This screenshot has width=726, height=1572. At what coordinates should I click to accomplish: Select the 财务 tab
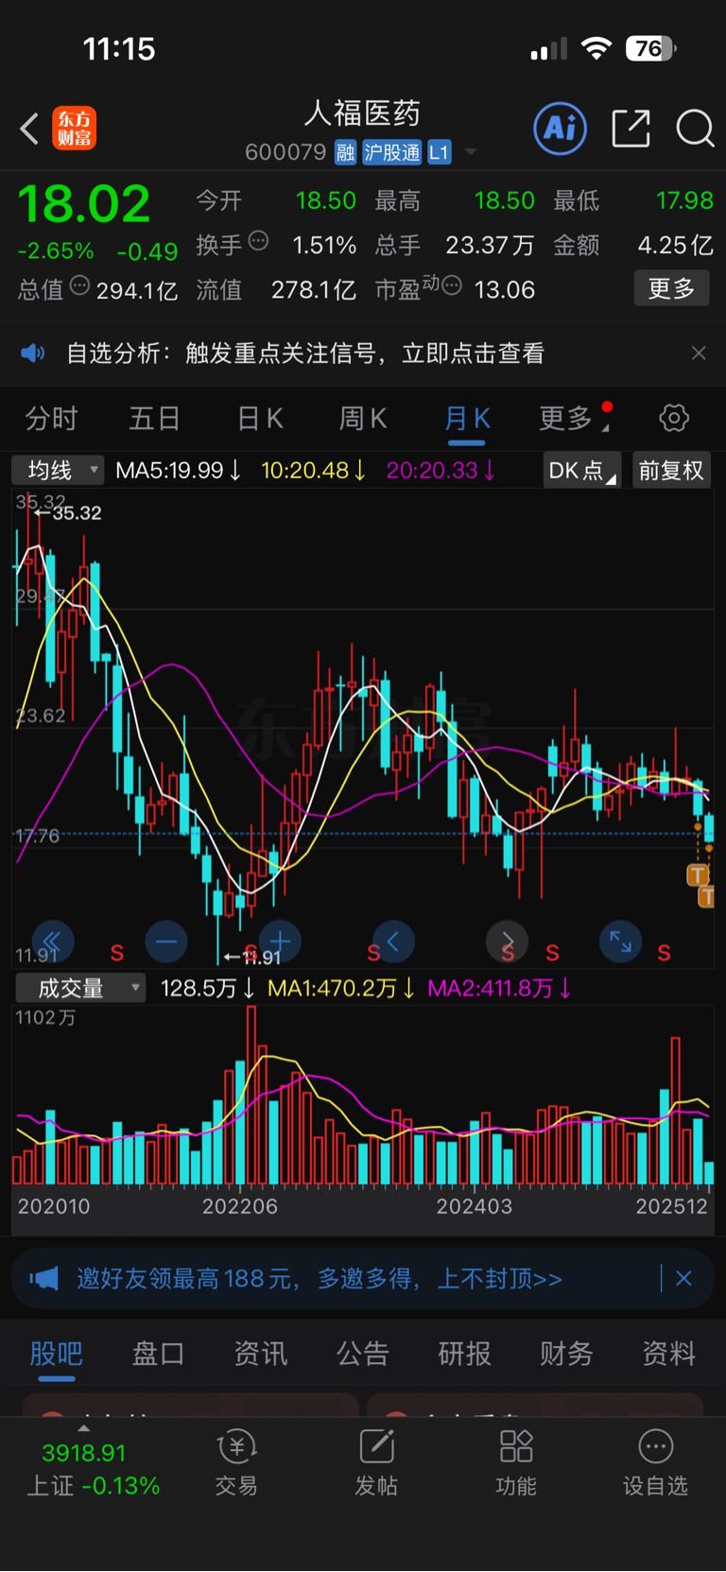click(566, 1354)
